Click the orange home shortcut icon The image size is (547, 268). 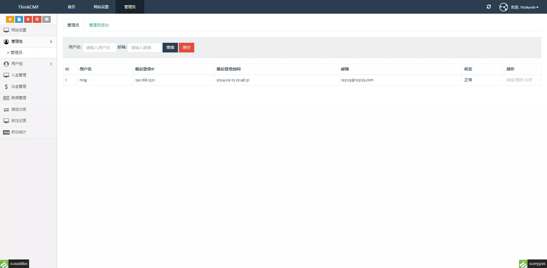10,19
